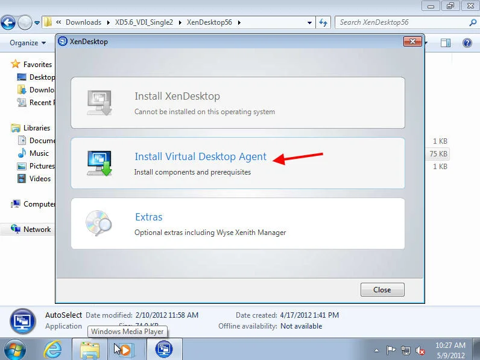Go forward in Explorer window
Image resolution: width=480 pixels, height=360 pixels.
[25, 22]
